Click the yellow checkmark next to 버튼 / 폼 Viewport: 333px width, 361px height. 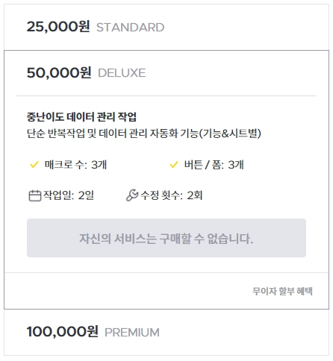(x=173, y=165)
